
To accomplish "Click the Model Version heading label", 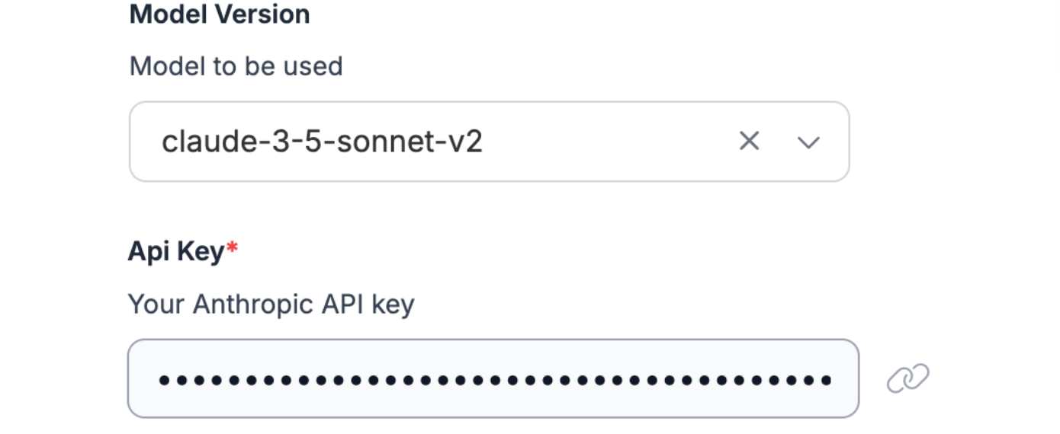I will click(x=220, y=14).
